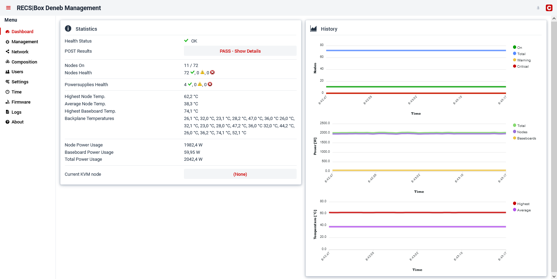Screen dimensions: 557x279
Task: Click the Backplane Temperatures label
Action: tap(89, 119)
